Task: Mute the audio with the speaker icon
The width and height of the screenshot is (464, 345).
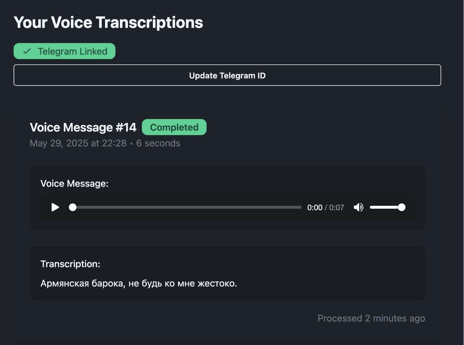Action: [359, 207]
